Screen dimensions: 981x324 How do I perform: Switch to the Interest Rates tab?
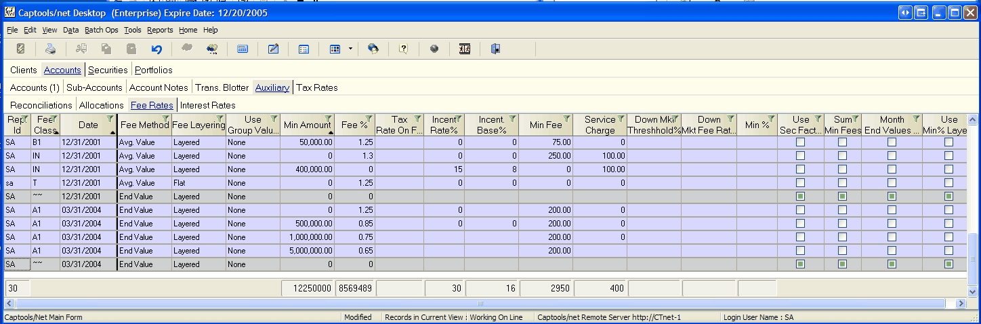pos(207,105)
